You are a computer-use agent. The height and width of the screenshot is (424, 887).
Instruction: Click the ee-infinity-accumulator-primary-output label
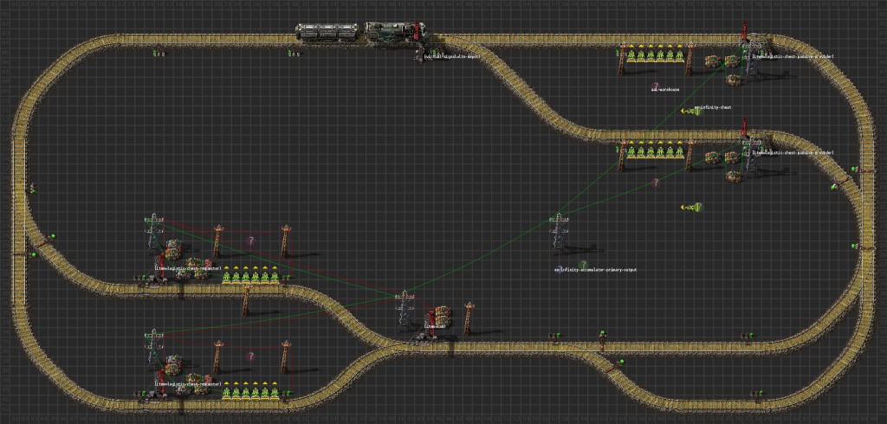pos(595,270)
